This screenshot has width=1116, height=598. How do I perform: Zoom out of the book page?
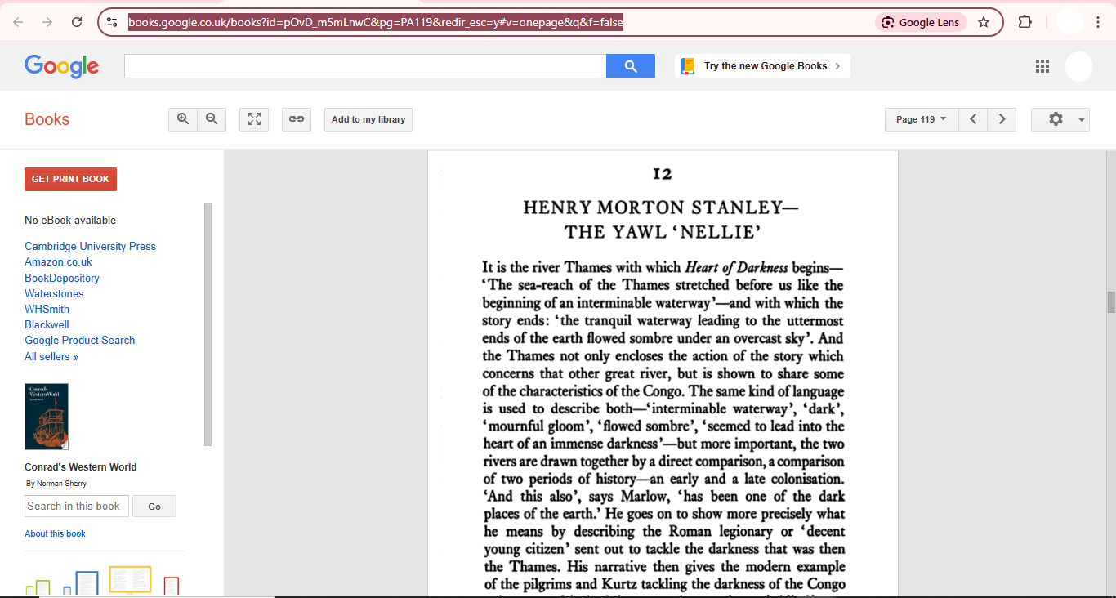click(x=212, y=119)
